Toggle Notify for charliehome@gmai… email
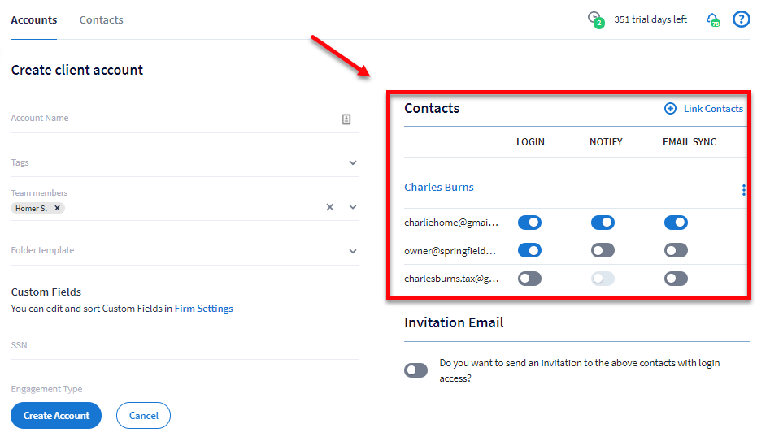The image size is (757, 441). click(603, 223)
